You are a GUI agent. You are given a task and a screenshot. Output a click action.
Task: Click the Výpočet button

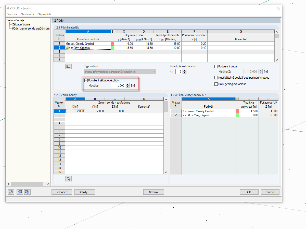coord(62,192)
